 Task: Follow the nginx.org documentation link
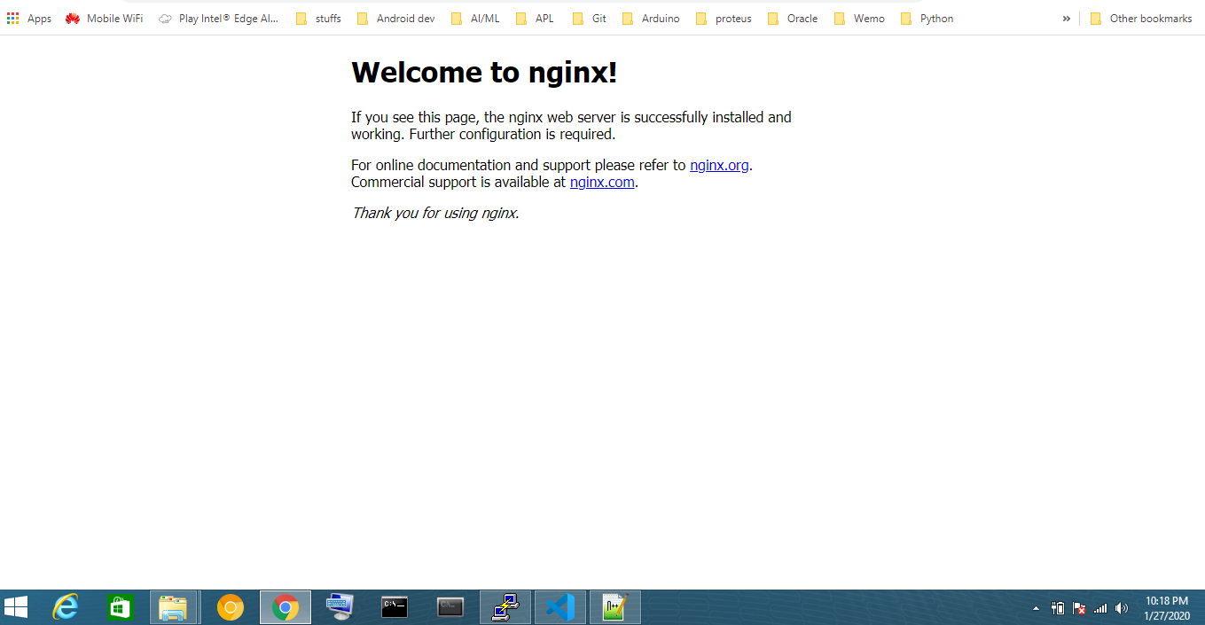(x=719, y=165)
